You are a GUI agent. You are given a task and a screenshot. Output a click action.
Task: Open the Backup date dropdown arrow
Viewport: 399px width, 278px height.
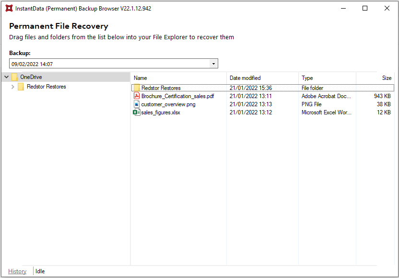(213, 64)
